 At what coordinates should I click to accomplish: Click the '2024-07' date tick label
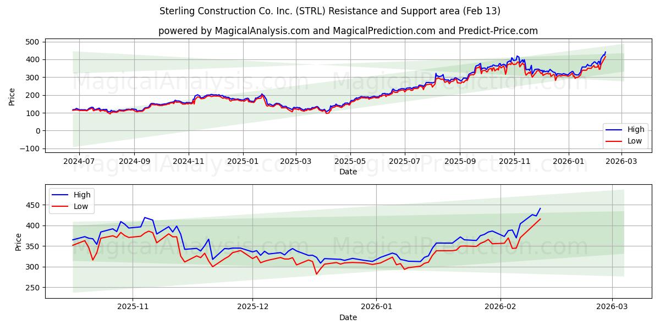pos(79,162)
